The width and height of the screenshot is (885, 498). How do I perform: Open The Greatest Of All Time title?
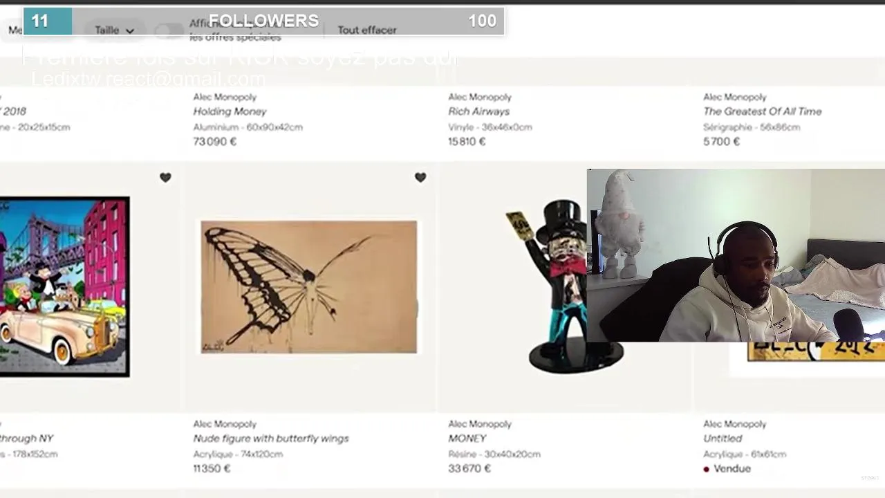coord(763,111)
